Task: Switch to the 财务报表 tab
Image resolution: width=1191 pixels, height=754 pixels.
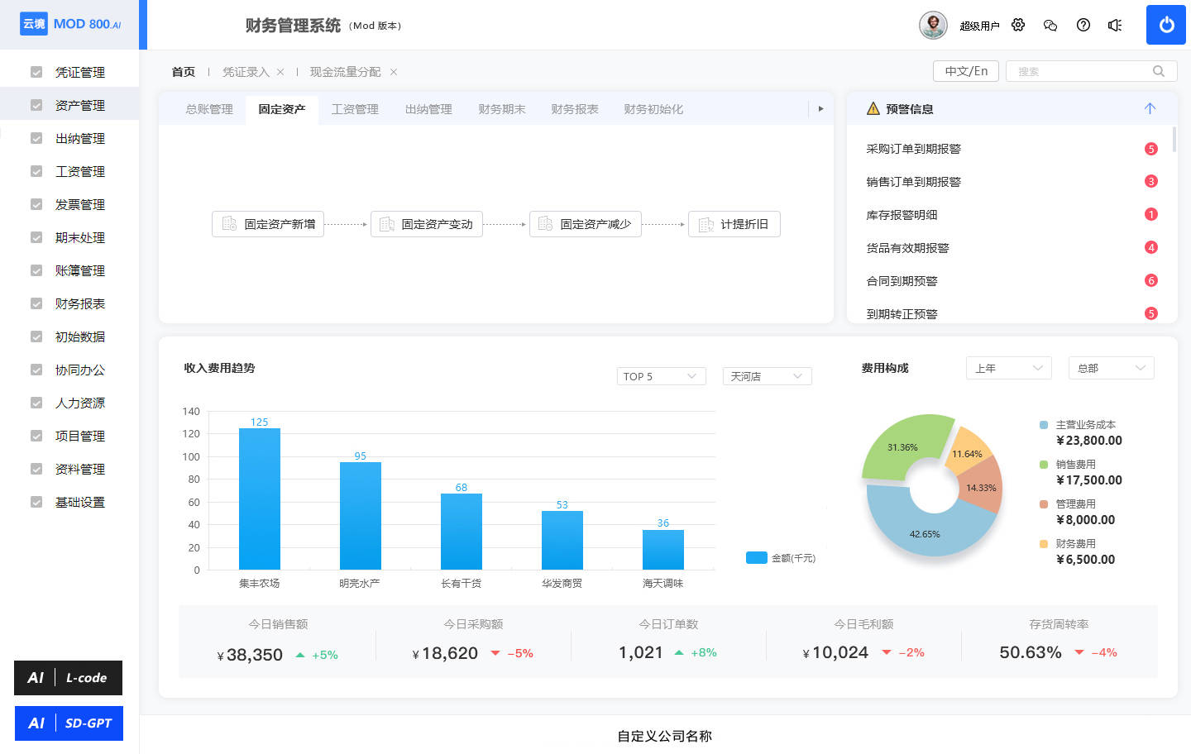Action: 573,108
